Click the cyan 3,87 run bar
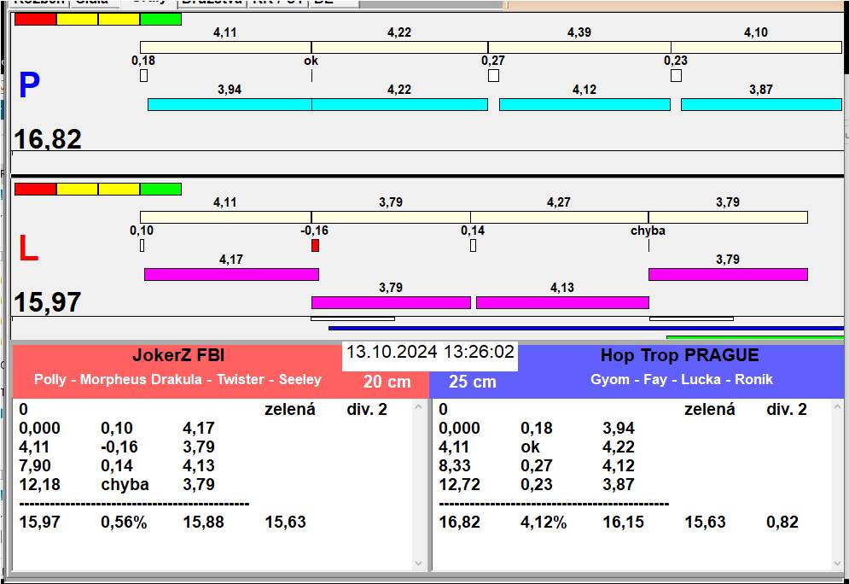849x584 pixels. click(x=761, y=104)
